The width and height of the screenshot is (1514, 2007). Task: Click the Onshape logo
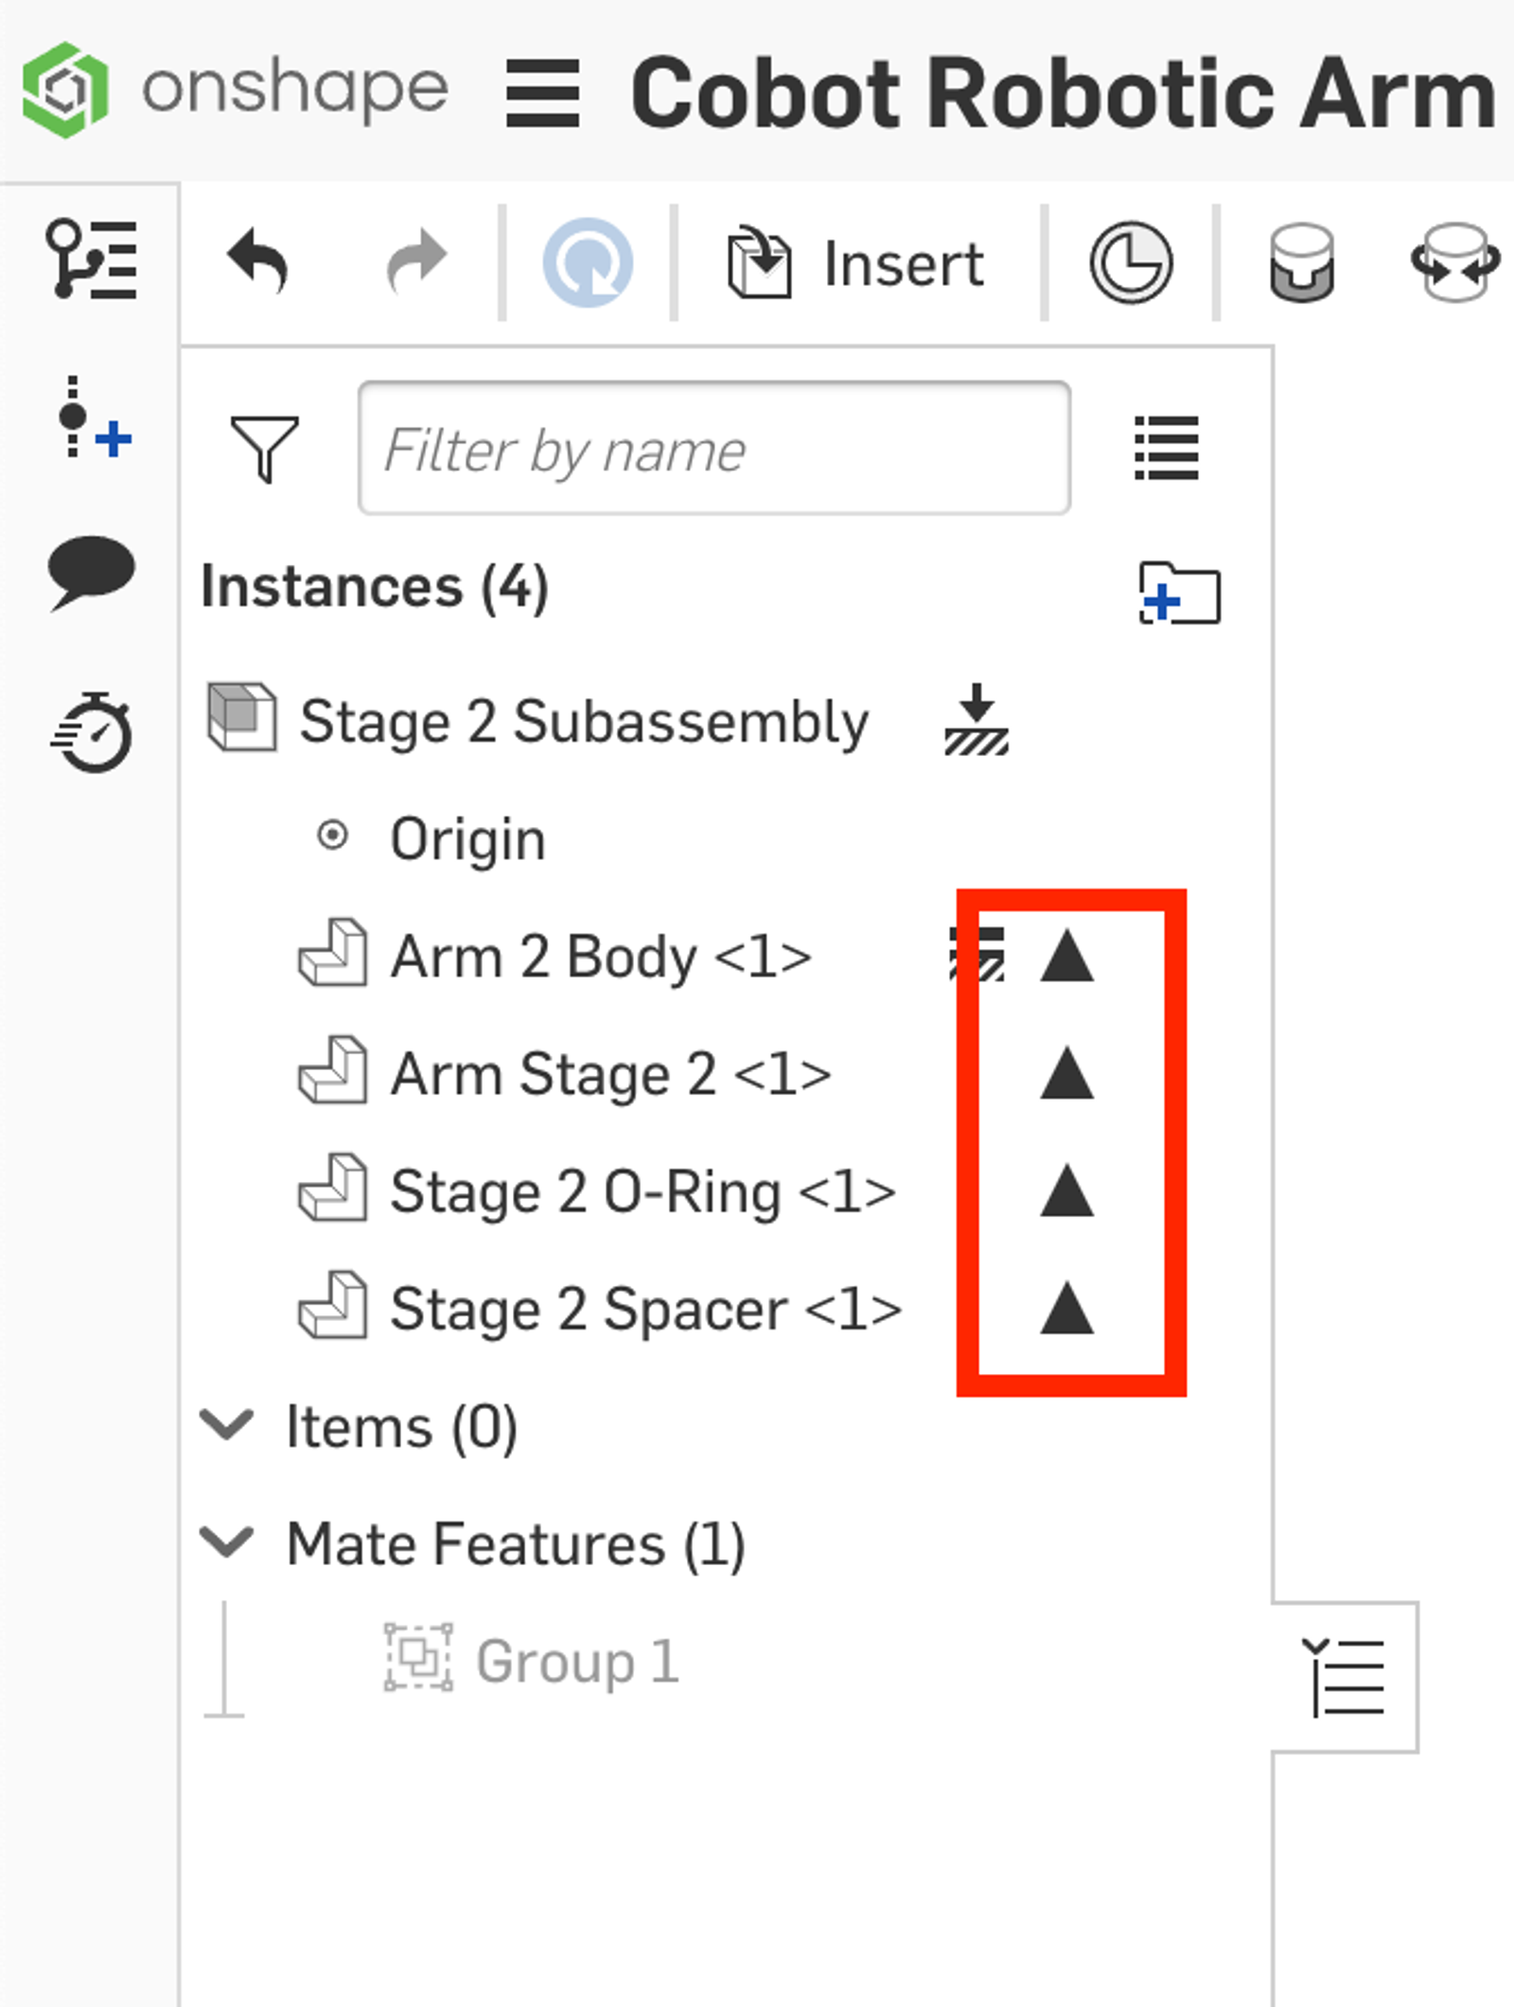pyautogui.click(x=66, y=90)
